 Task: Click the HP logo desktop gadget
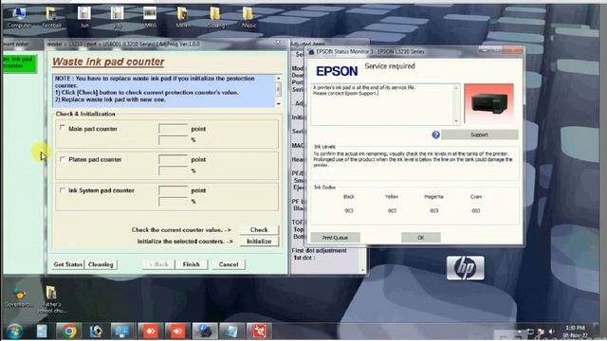[x=465, y=267]
